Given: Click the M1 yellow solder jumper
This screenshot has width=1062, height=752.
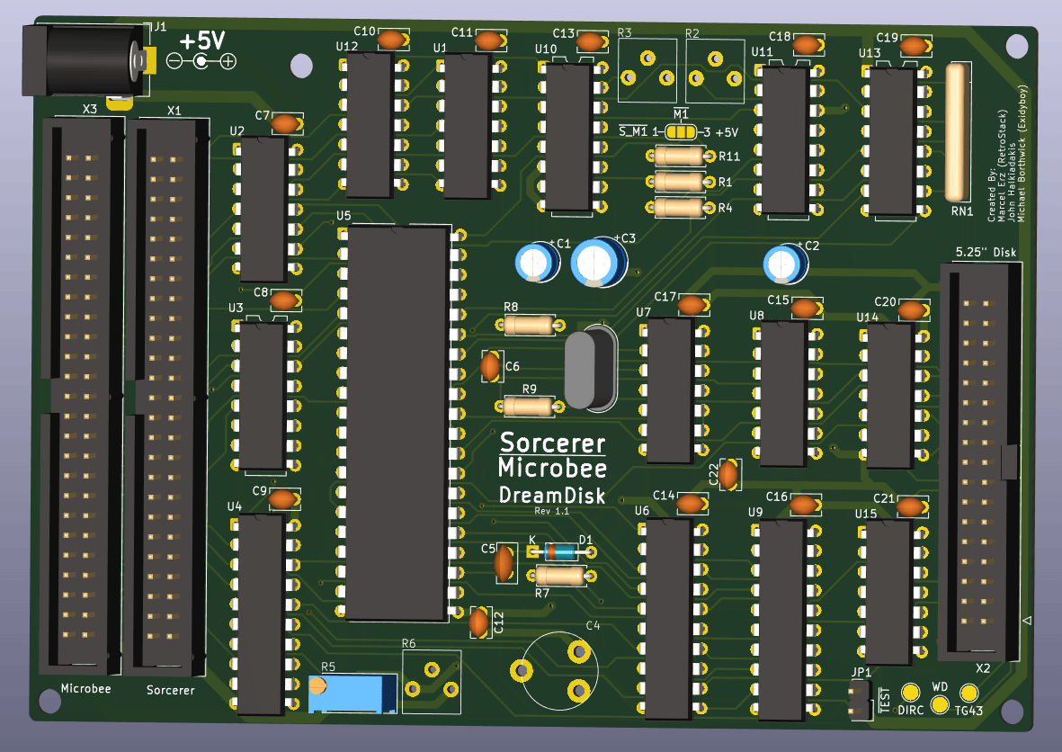Looking at the screenshot, I should [683, 132].
